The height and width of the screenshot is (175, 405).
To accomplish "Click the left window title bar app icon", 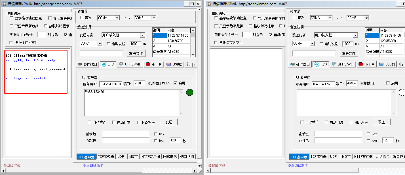I will 4,4.
